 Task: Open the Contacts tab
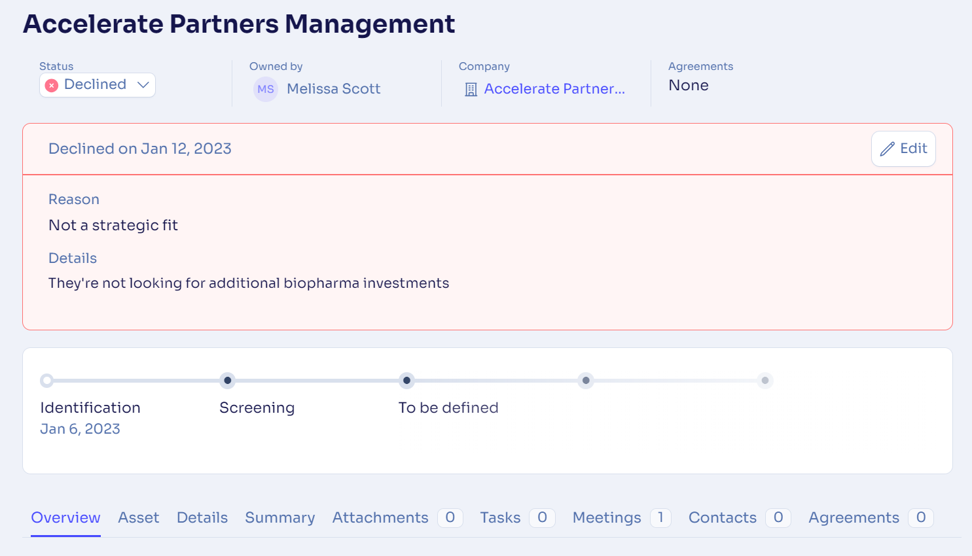click(739, 517)
